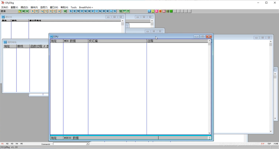
Task: Open Log window with L button
Action: pyautogui.click(x=71, y=11)
